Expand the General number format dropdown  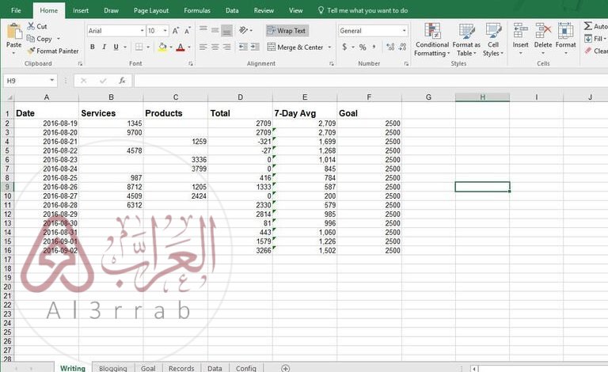click(x=404, y=31)
